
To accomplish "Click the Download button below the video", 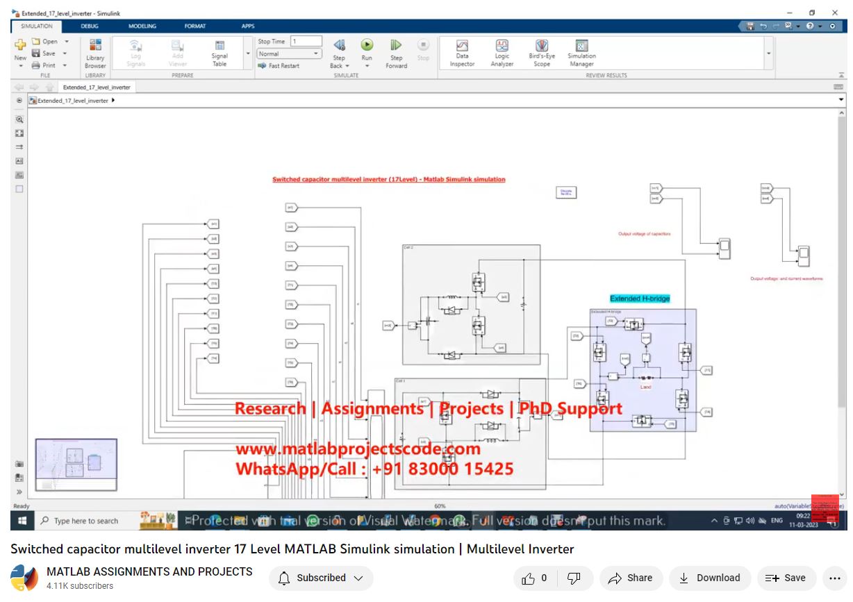I will pyautogui.click(x=709, y=578).
